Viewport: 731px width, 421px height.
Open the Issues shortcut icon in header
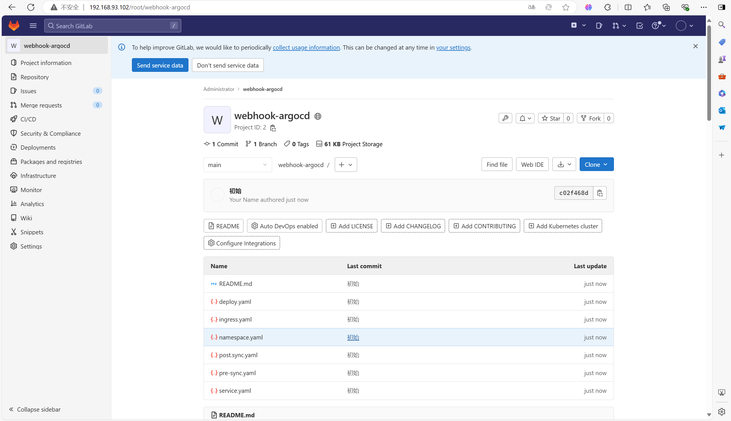tap(599, 25)
